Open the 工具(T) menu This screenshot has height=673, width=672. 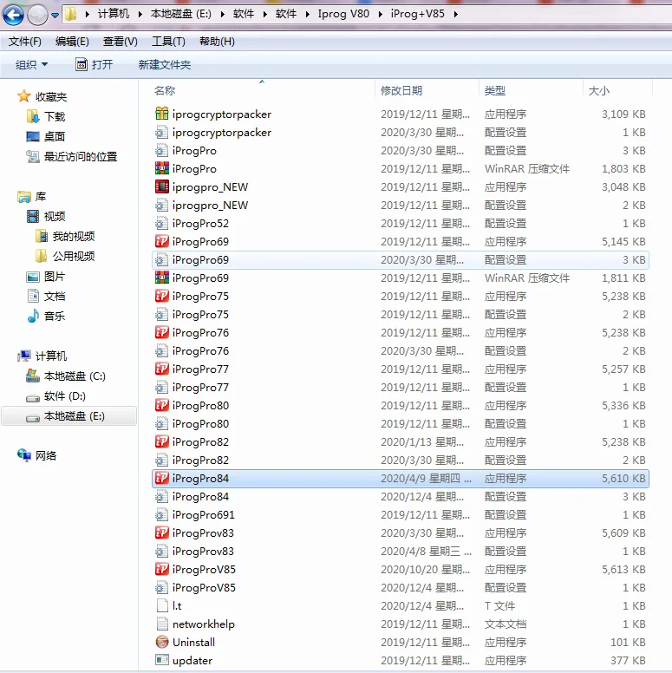click(168, 42)
